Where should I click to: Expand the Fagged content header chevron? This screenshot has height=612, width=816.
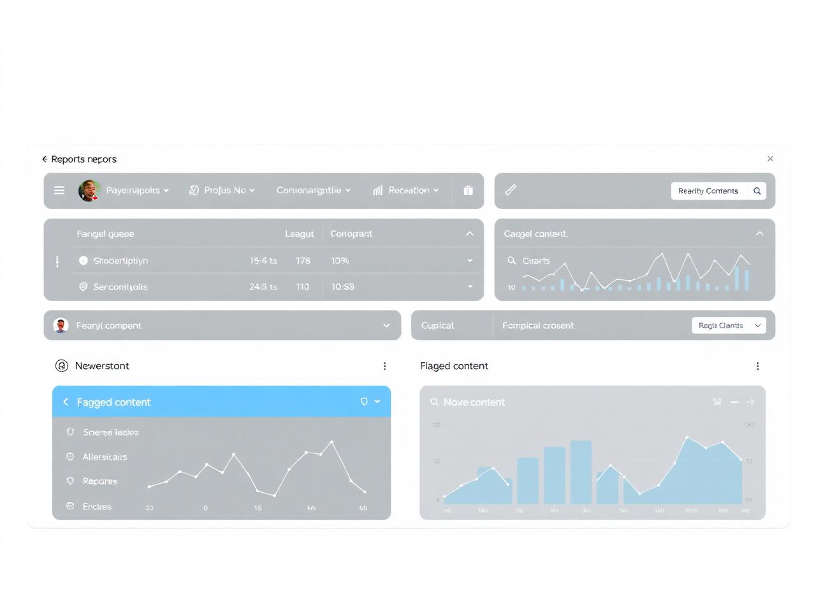pyautogui.click(x=377, y=402)
